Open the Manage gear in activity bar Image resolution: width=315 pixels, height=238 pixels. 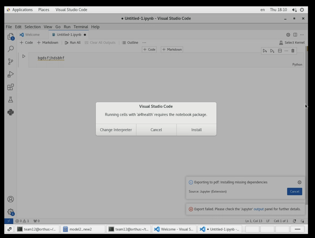[x=10, y=212]
